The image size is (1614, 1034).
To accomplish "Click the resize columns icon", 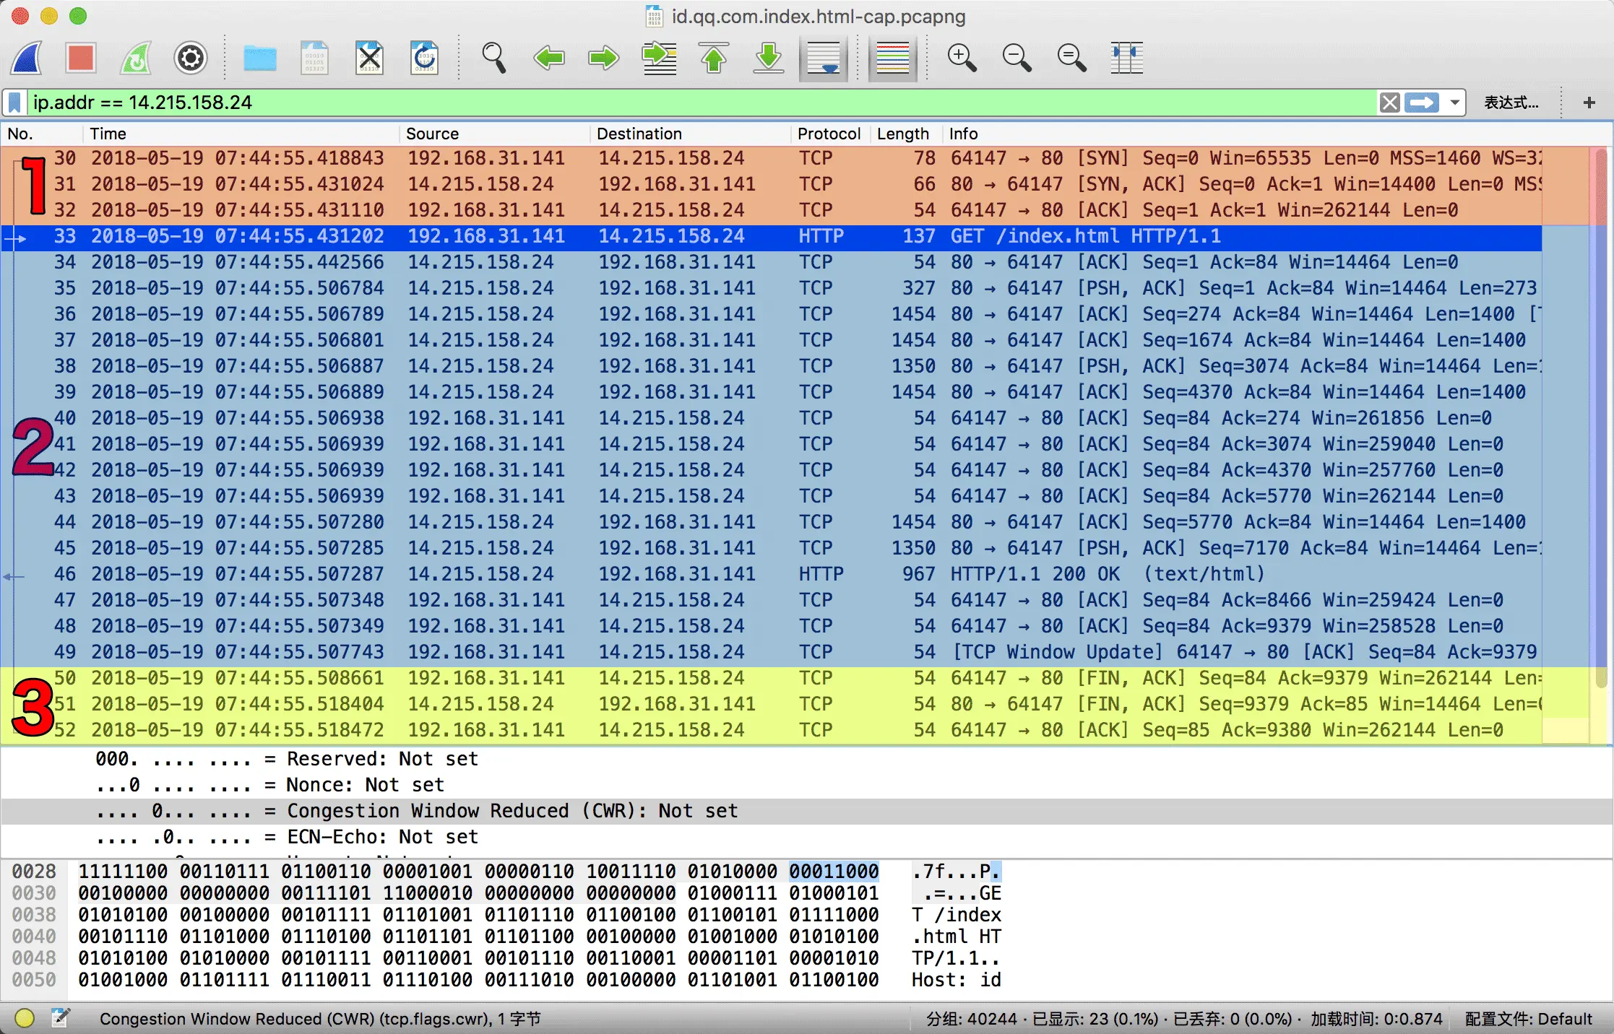I will click(x=1126, y=58).
